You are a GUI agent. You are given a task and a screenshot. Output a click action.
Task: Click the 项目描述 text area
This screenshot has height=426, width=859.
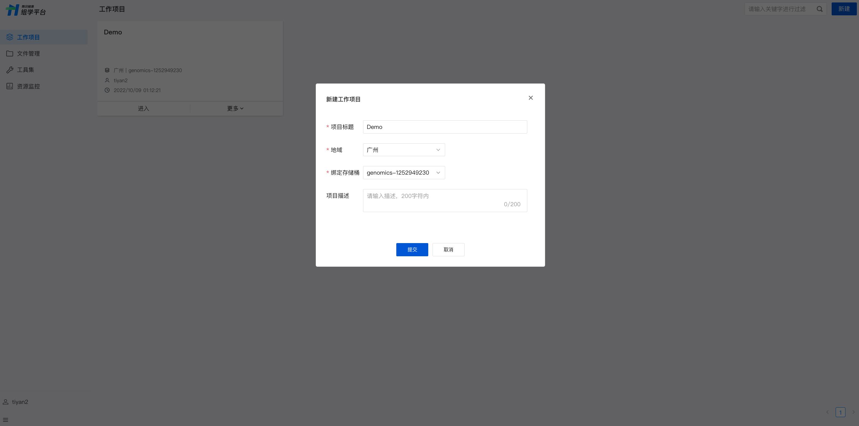[x=445, y=200]
